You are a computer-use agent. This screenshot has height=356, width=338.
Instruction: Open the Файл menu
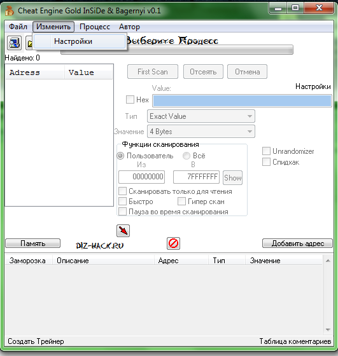[x=18, y=27]
